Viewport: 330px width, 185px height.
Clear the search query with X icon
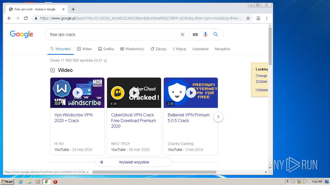183,34
